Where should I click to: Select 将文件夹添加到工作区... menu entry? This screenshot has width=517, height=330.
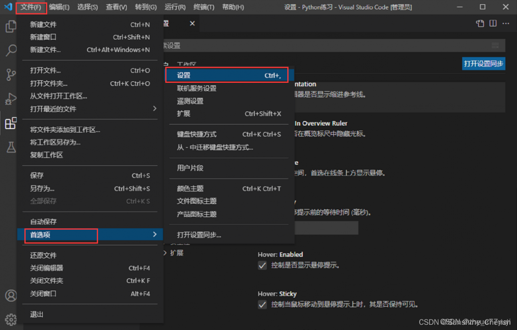tap(90, 130)
